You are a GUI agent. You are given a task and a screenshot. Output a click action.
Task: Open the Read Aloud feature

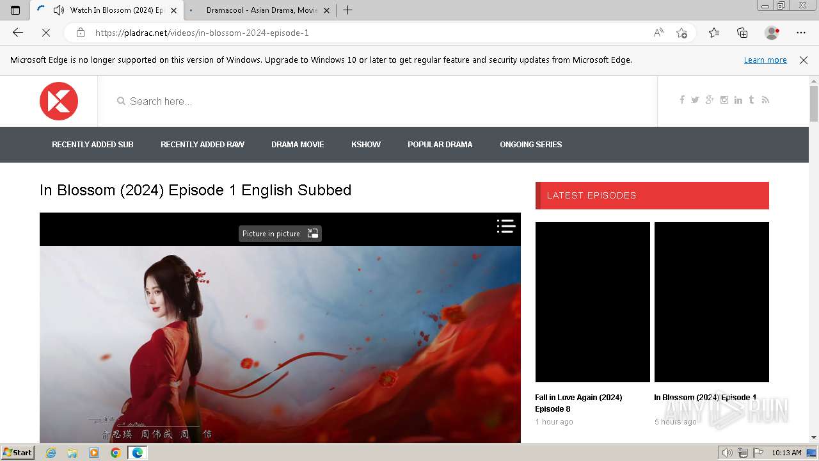click(x=658, y=33)
